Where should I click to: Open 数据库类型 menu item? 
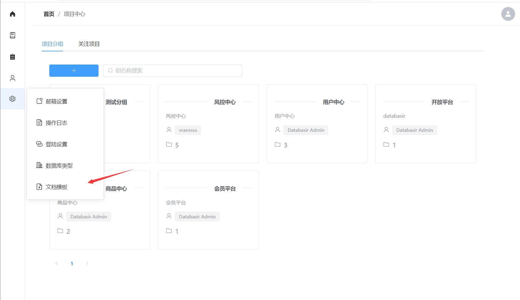pos(59,166)
